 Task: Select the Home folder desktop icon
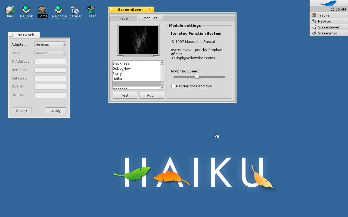coord(42,12)
